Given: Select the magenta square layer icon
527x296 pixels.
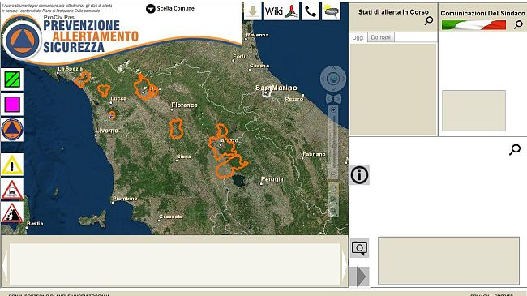Looking at the screenshot, I should pyautogui.click(x=12, y=105).
